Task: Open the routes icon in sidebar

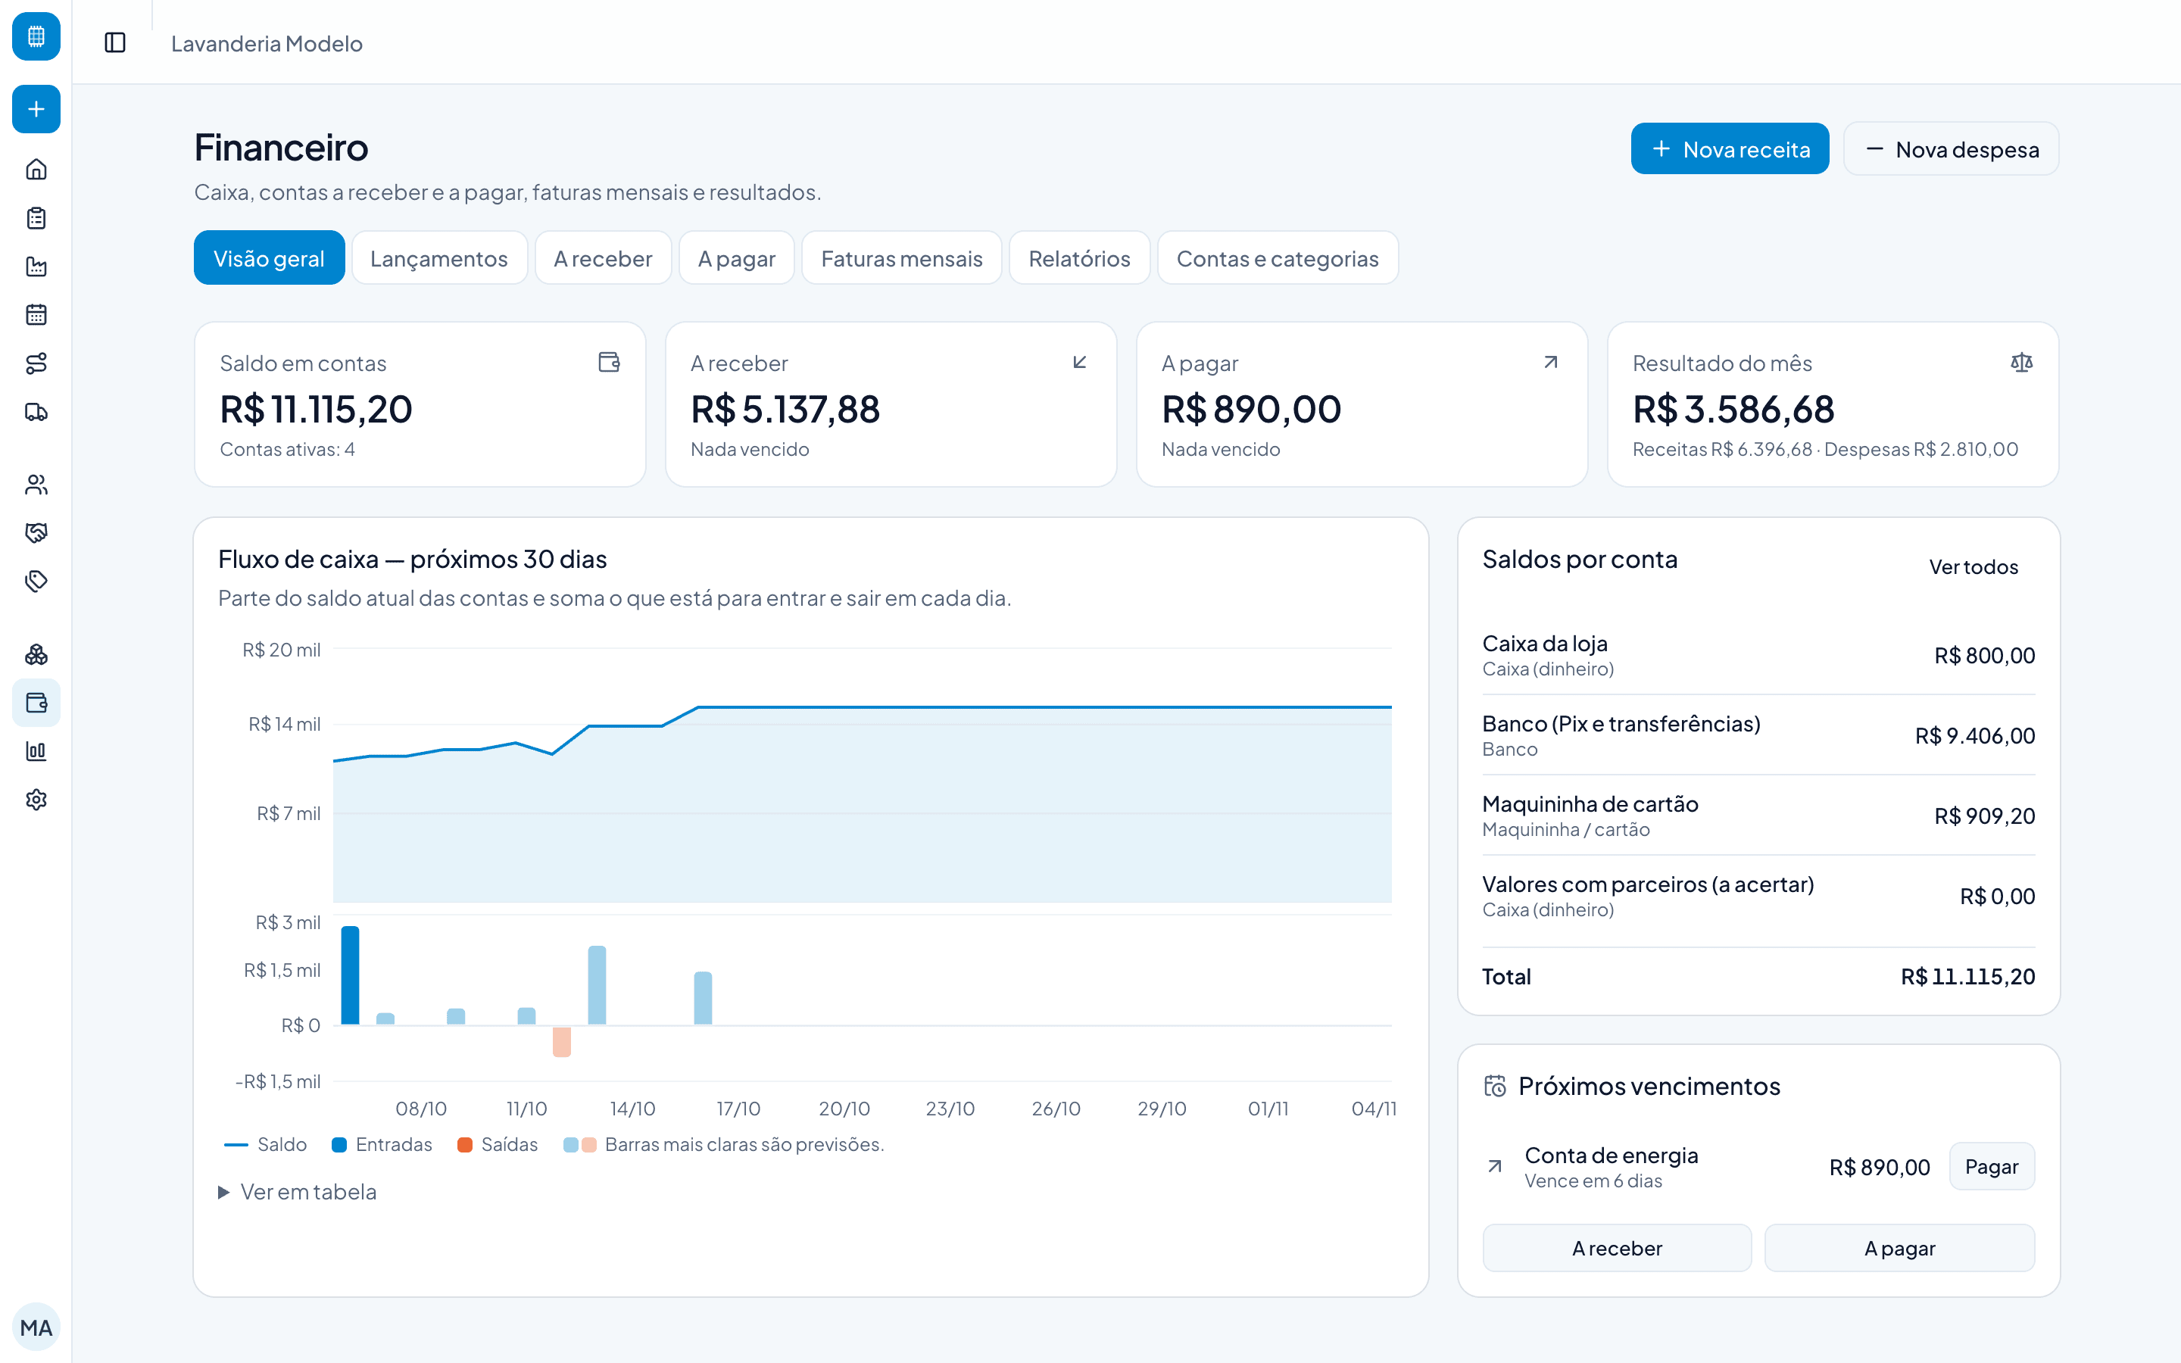Action: tap(36, 363)
